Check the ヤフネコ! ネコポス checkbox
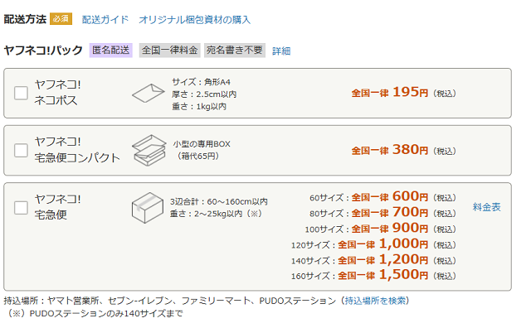The image size is (531, 328). pyautogui.click(x=21, y=93)
